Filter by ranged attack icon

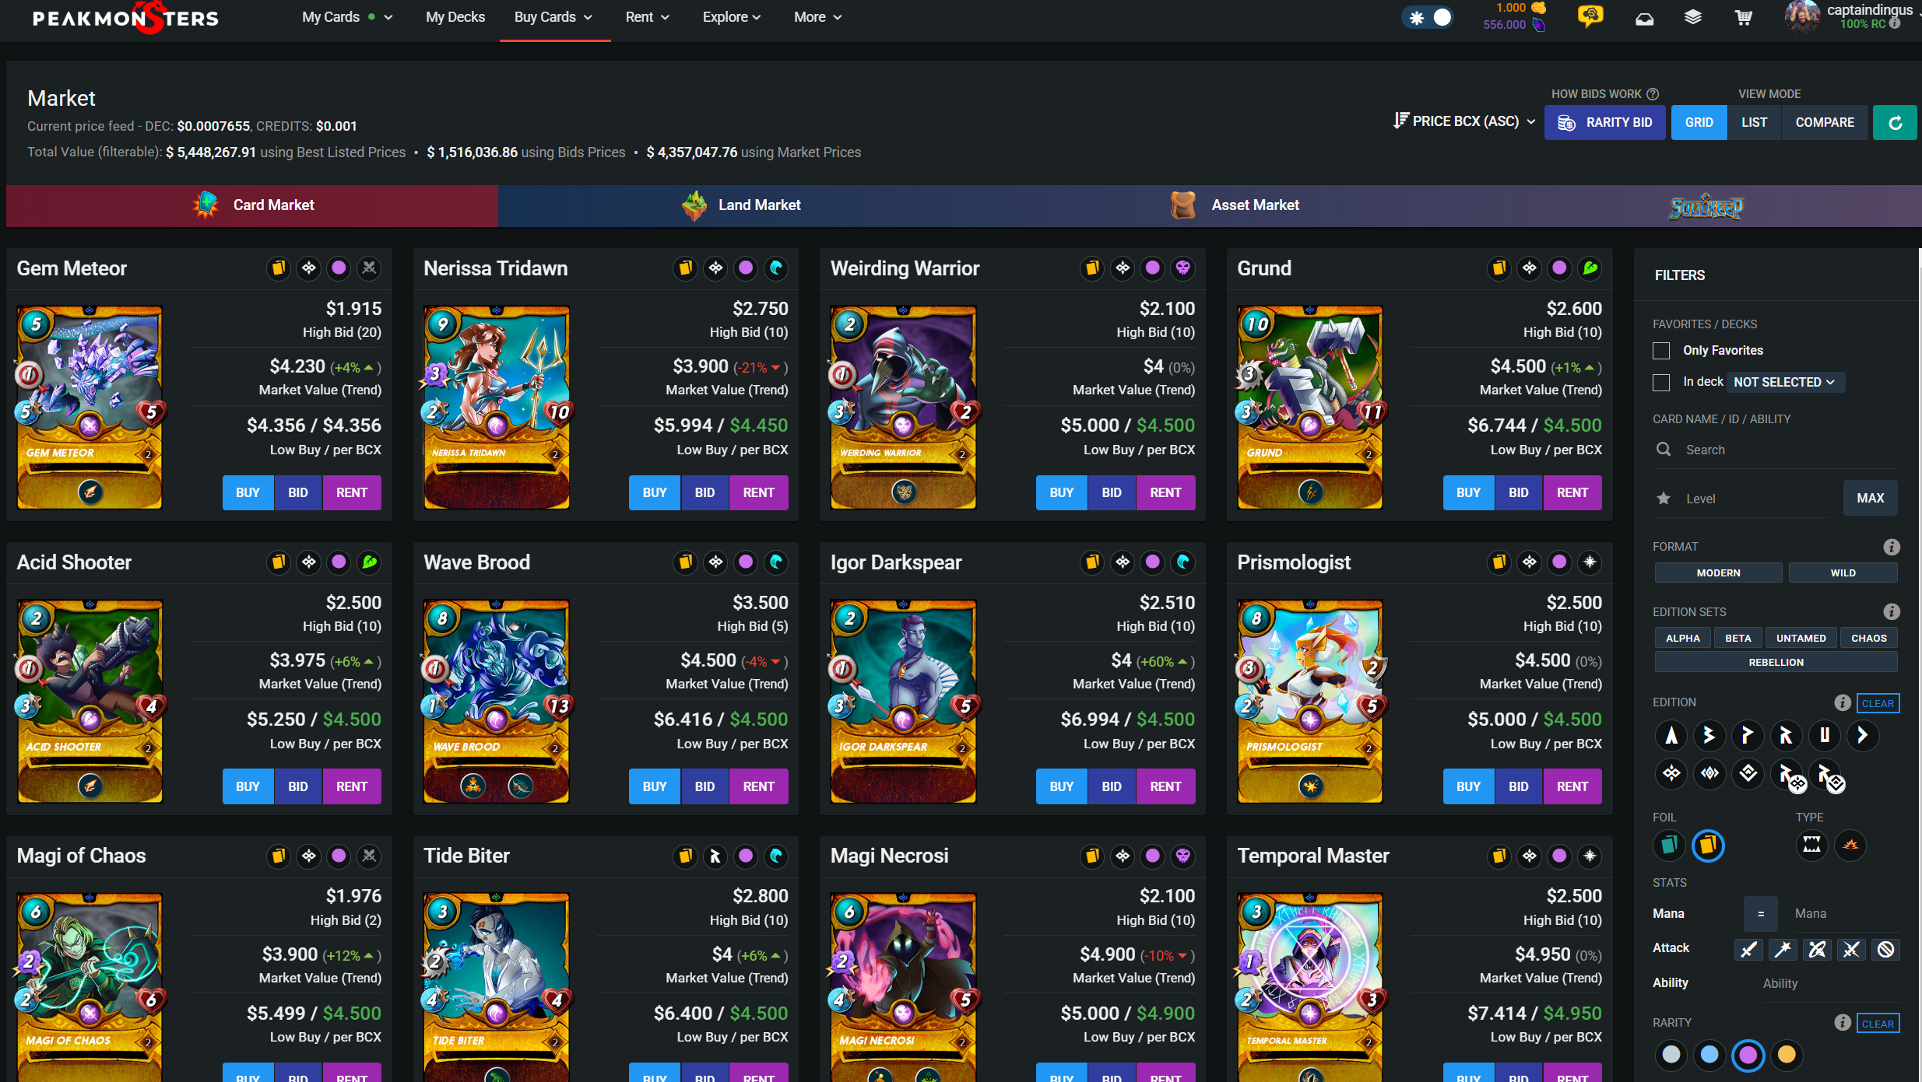click(1817, 949)
